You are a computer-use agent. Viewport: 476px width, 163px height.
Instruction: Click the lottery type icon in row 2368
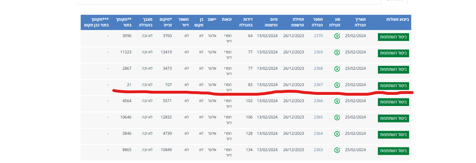(337, 69)
